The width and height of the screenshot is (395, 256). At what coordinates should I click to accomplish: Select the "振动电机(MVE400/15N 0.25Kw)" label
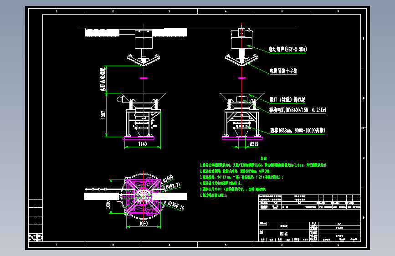(298, 110)
